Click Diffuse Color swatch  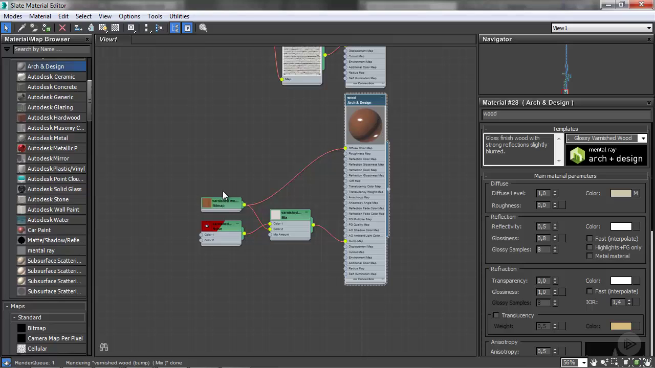click(x=621, y=193)
